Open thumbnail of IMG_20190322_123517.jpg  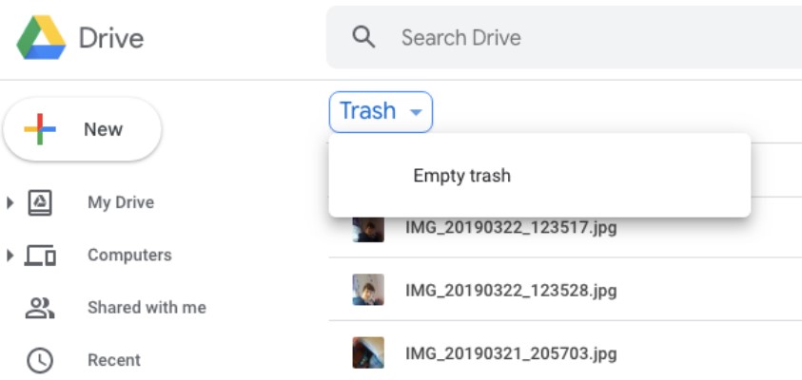[x=368, y=229]
